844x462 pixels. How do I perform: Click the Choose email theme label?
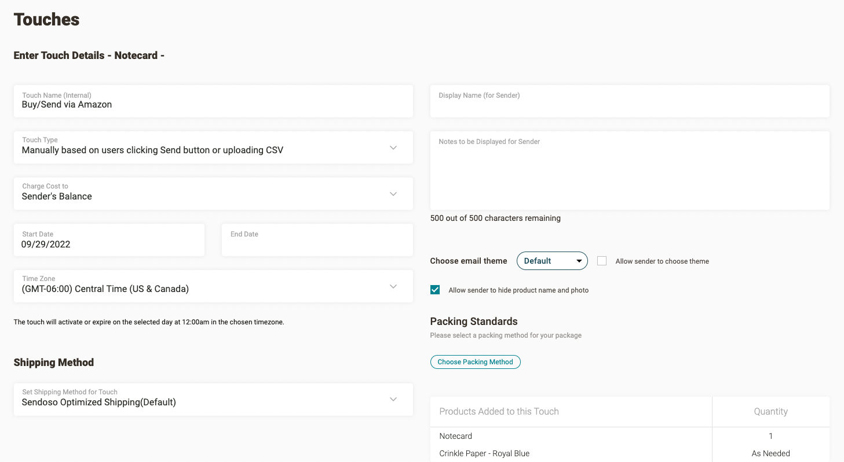coord(469,261)
